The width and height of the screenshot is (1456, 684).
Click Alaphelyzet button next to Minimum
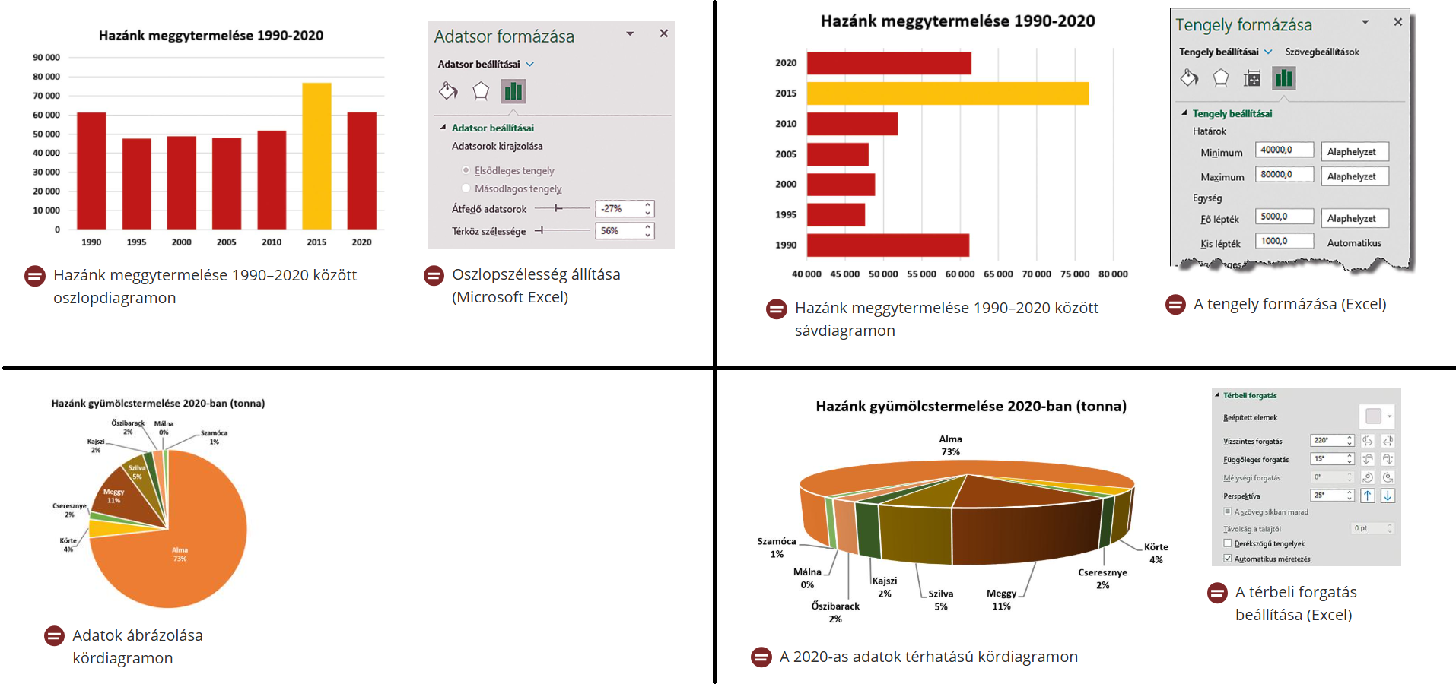[1354, 152]
